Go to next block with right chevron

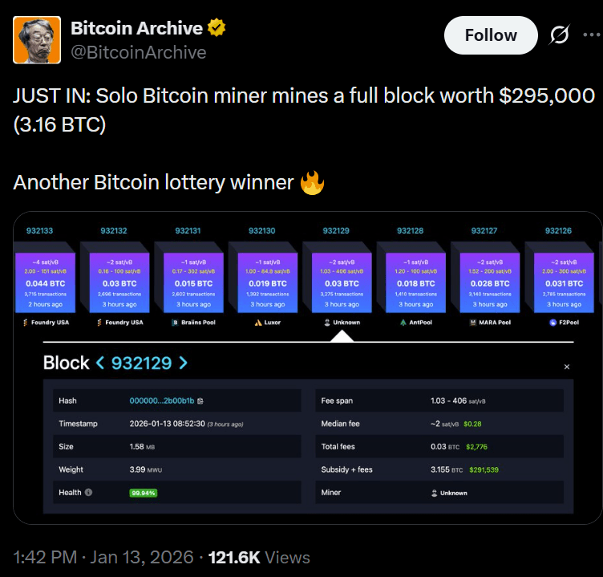tap(184, 363)
